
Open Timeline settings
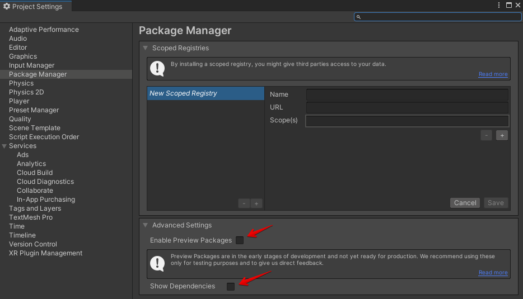click(22, 235)
